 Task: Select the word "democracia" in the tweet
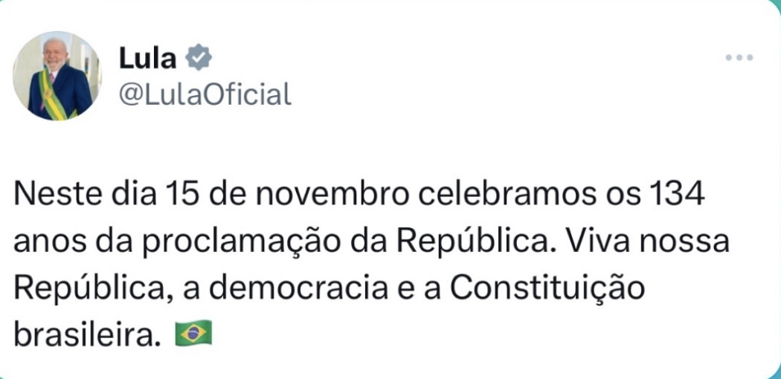(x=298, y=290)
